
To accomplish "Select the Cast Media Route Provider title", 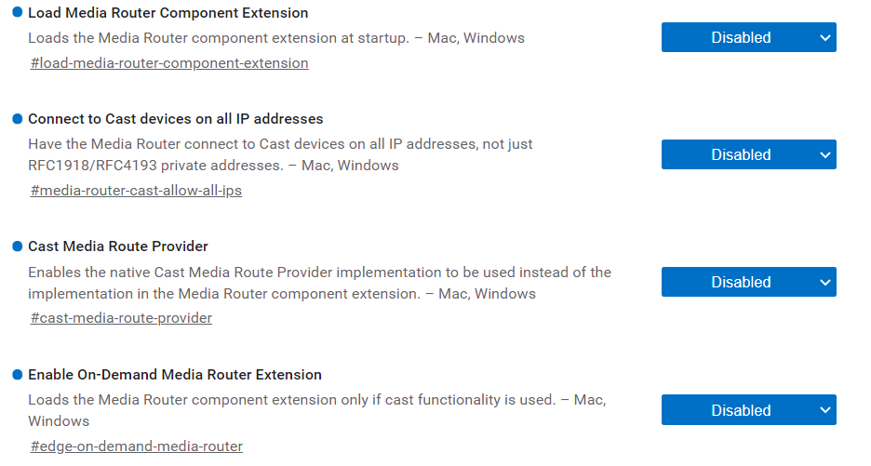I will 118,246.
